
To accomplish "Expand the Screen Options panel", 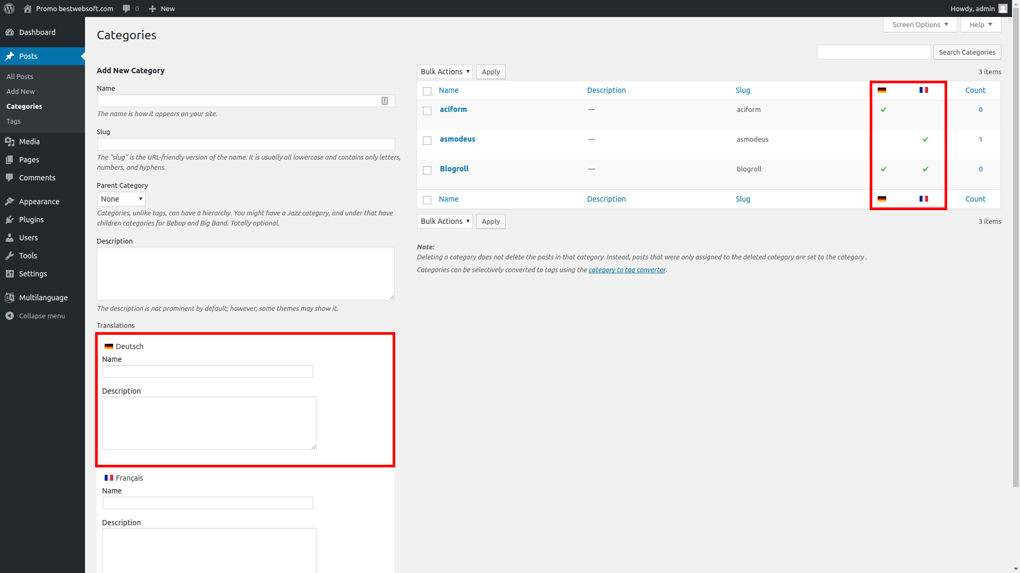I will point(920,24).
